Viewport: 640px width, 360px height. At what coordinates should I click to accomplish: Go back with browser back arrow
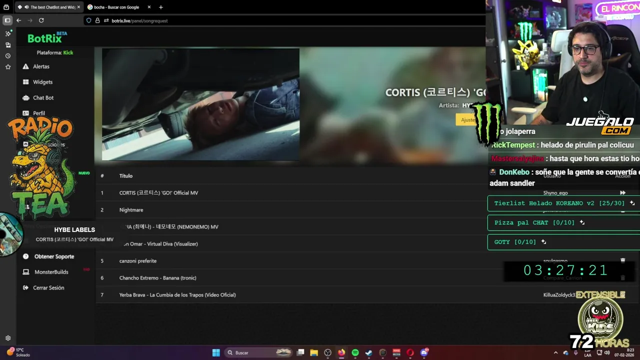(18, 20)
